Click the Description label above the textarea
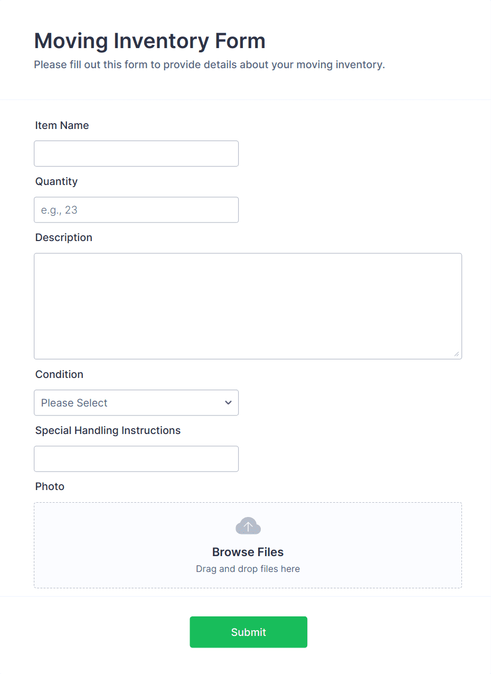 click(63, 237)
